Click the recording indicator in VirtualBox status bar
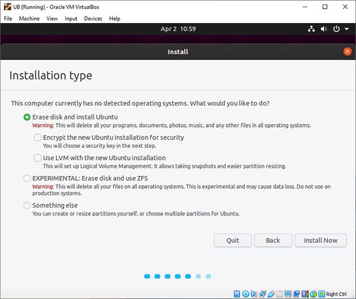Image resolution: width=356 pixels, height=299 pixels. (x=296, y=294)
